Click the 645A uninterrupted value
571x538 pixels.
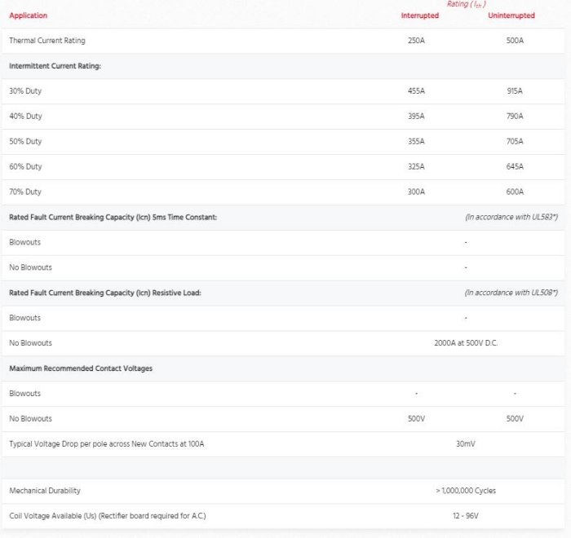pyautogui.click(x=515, y=167)
